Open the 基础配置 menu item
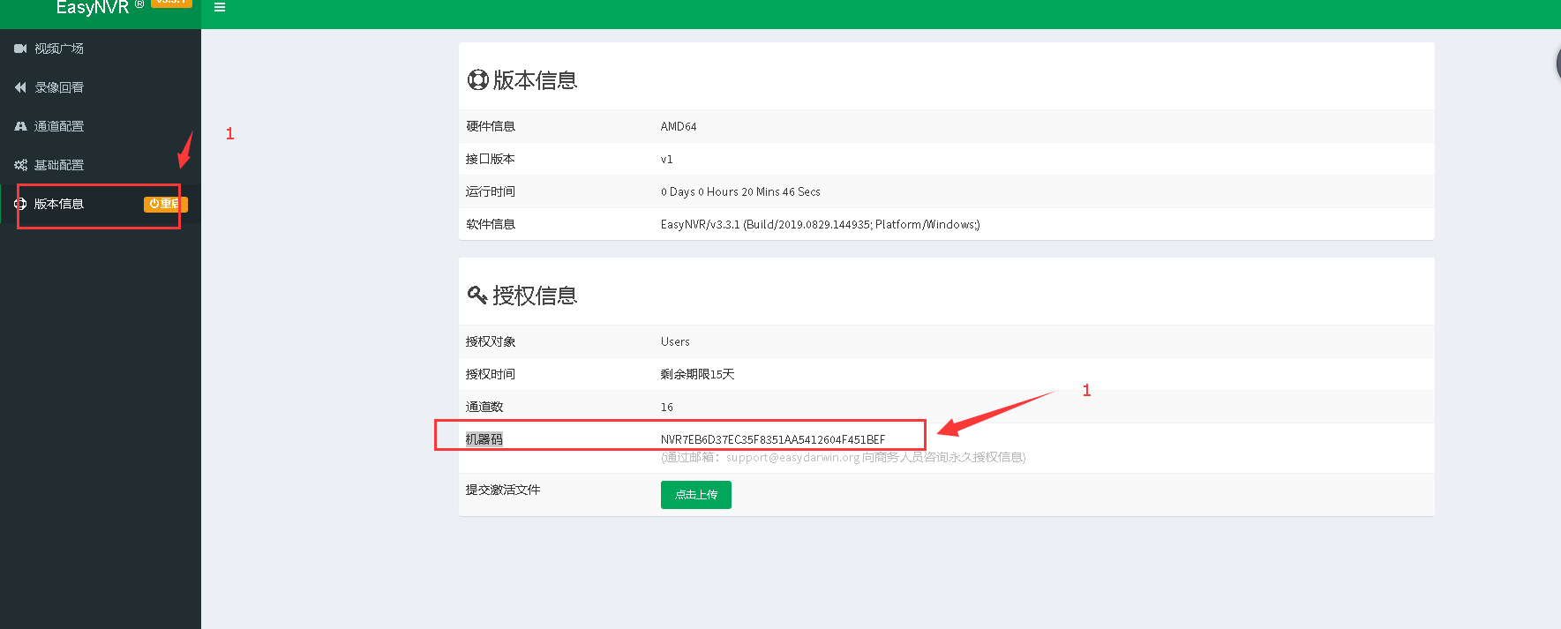The width and height of the screenshot is (1561, 629). pyautogui.click(x=101, y=165)
